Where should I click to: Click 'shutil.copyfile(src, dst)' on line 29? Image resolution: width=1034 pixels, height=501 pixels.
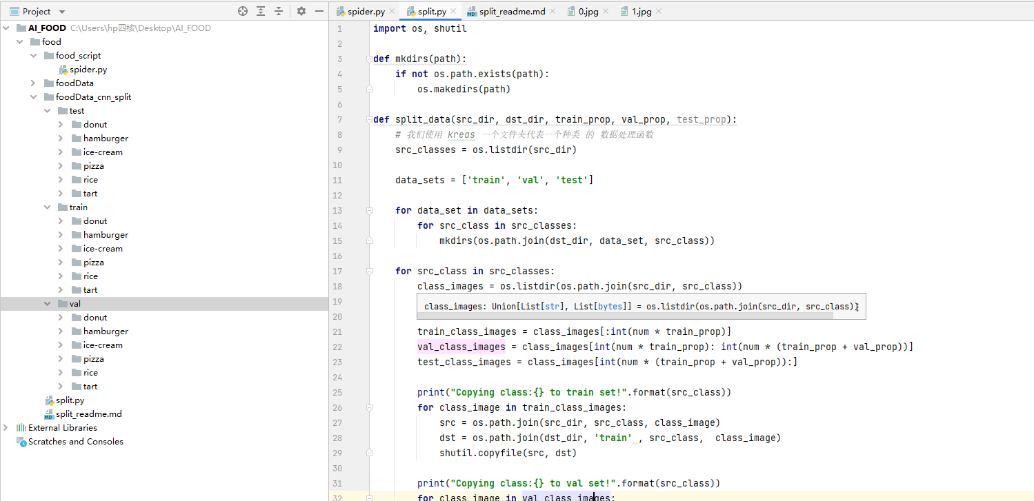(x=508, y=453)
